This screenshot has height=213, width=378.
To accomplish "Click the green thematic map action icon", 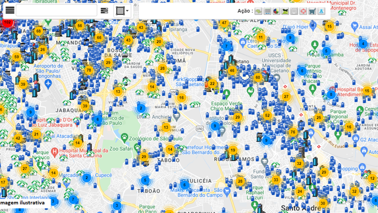I will pyautogui.click(x=285, y=11).
